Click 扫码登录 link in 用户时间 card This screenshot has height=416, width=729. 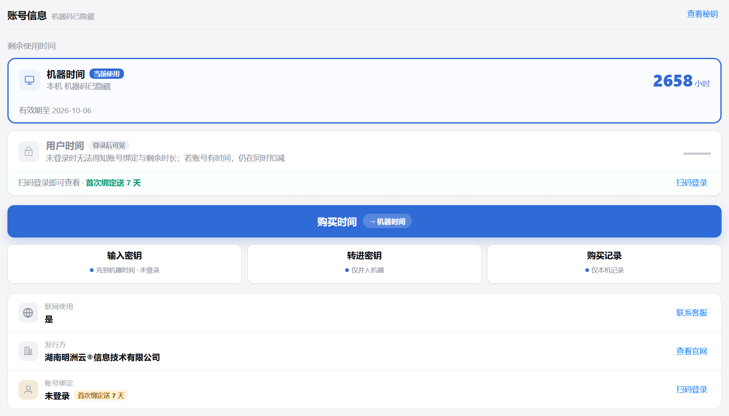click(692, 183)
